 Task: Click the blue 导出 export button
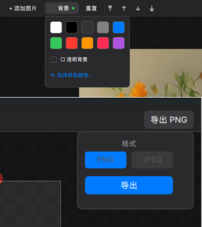129,185
